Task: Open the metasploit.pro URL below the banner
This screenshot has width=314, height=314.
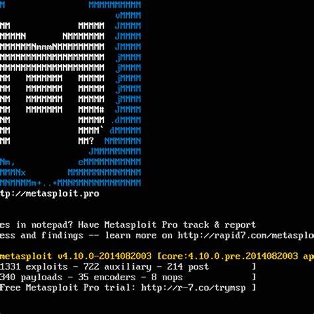Action: 50,194
